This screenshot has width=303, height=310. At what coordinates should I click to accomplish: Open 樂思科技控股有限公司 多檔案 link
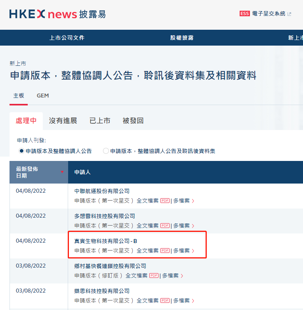point(181,300)
